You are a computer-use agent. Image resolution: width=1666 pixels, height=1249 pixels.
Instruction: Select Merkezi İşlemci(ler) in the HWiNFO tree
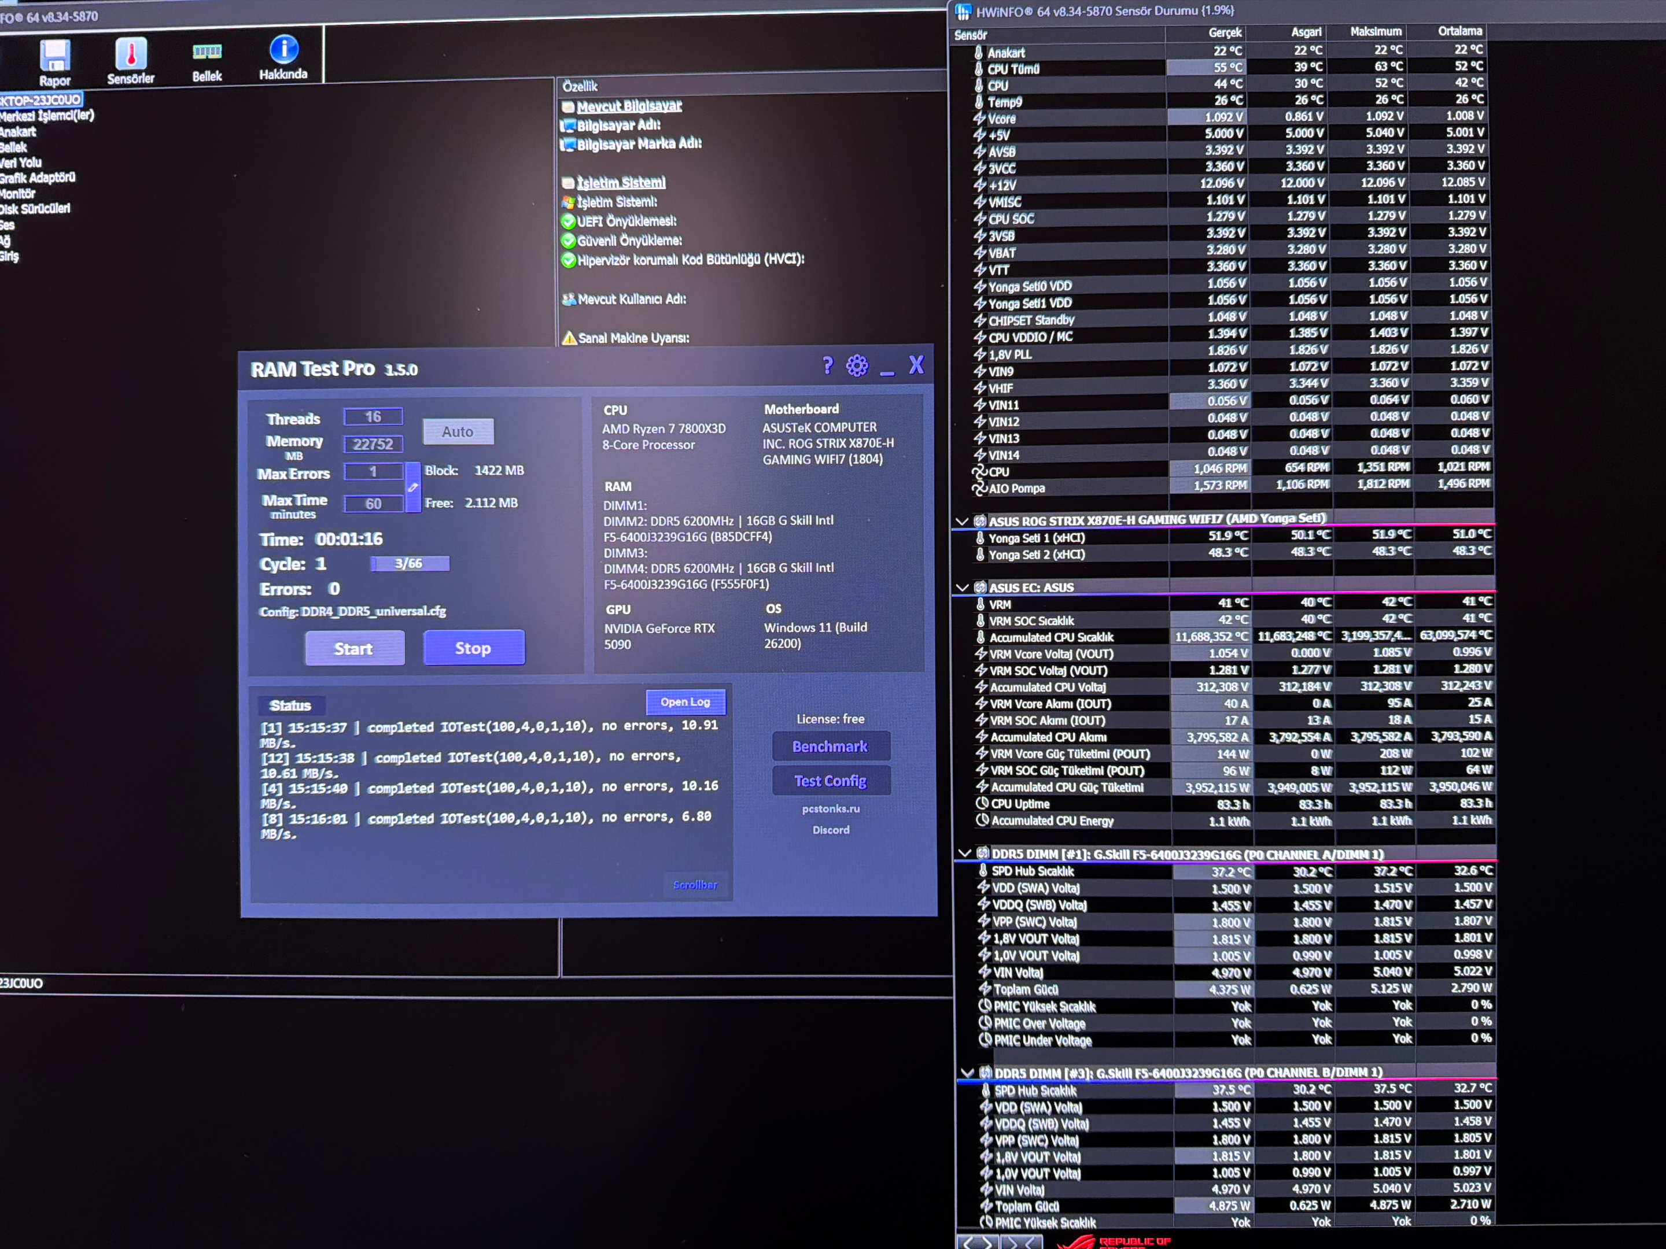47,115
